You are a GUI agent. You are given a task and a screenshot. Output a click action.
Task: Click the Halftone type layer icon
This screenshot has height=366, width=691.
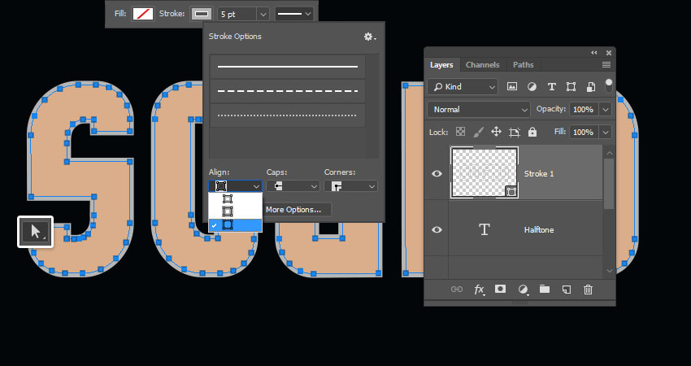pos(485,229)
